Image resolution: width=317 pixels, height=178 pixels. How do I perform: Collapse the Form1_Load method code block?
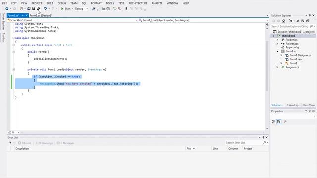[13, 69]
